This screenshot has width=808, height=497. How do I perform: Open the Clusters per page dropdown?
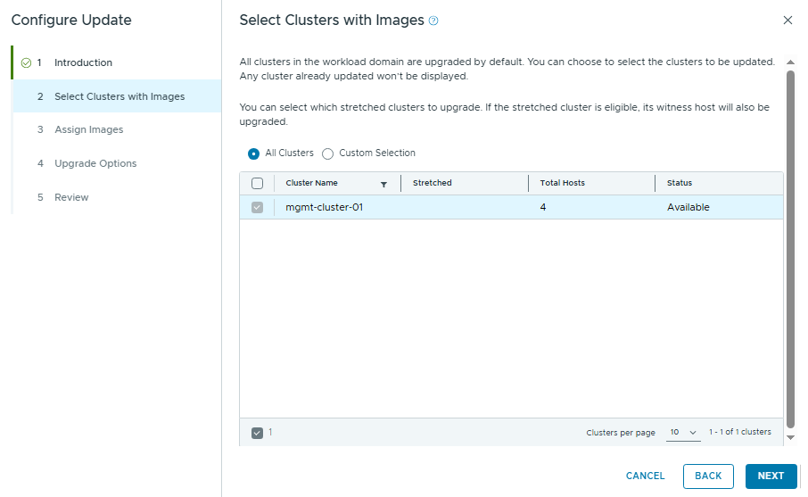pyautogui.click(x=683, y=433)
